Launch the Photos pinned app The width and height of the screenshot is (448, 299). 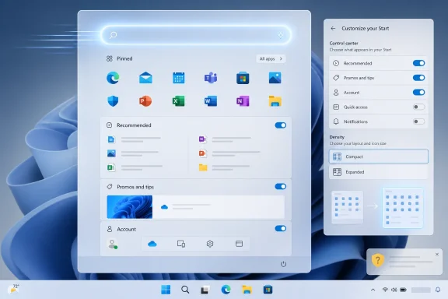tap(275, 78)
